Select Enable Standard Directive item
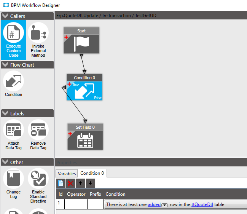The height and width of the screenshot is (214, 247). [38, 186]
